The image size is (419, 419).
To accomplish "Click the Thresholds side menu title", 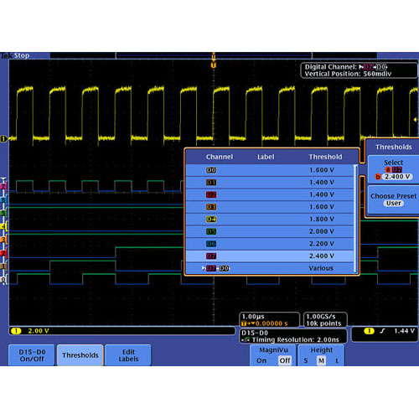I will point(394,147).
